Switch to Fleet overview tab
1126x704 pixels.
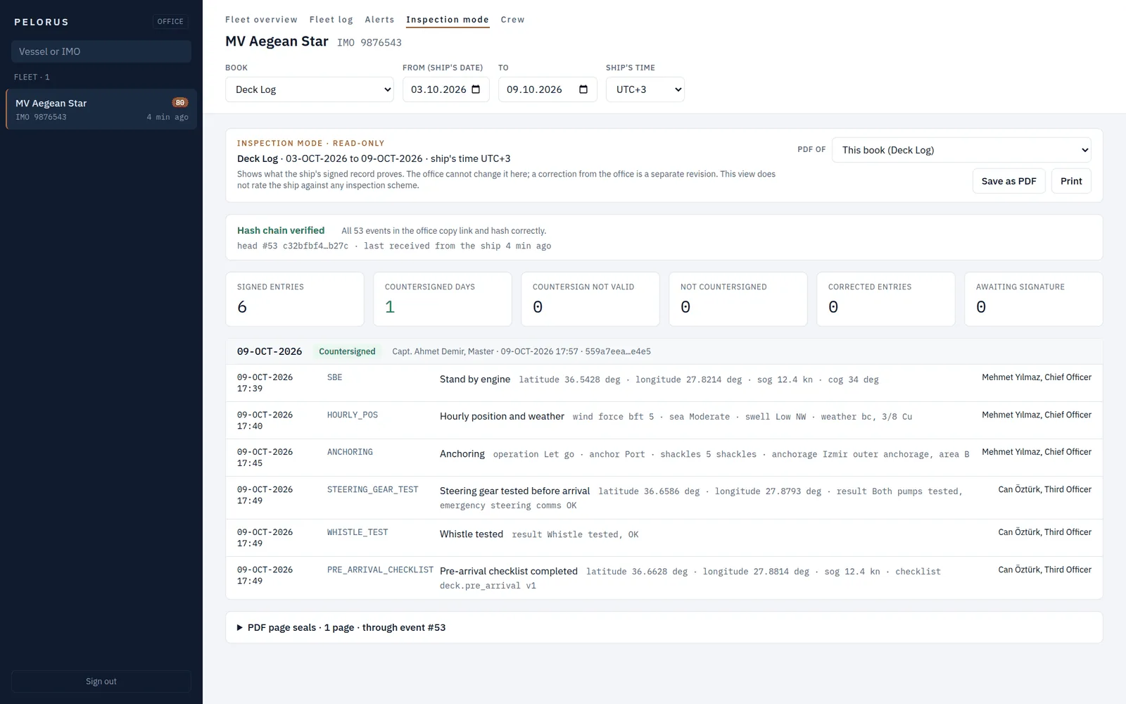[261, 20]
